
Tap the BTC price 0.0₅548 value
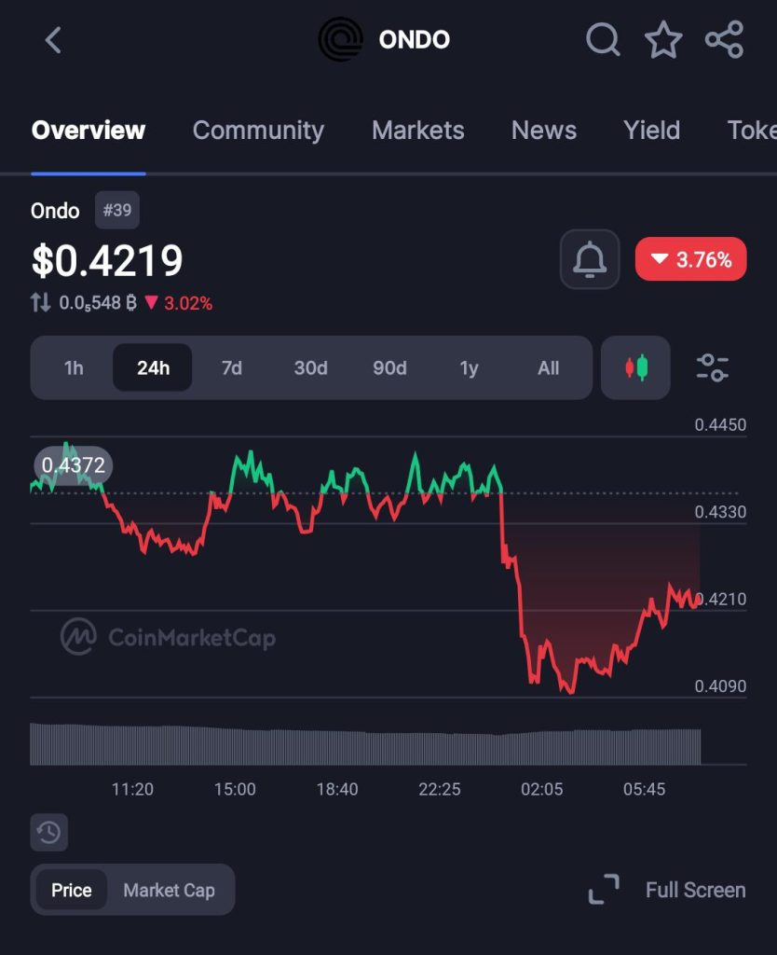(97, 303)
